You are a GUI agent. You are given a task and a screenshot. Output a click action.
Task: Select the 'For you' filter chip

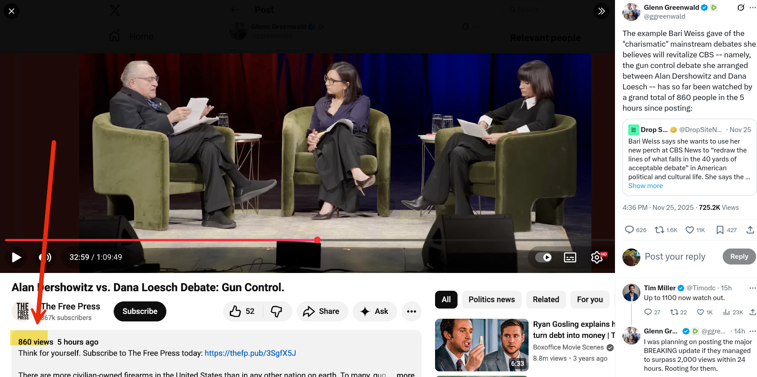point(590,300)
